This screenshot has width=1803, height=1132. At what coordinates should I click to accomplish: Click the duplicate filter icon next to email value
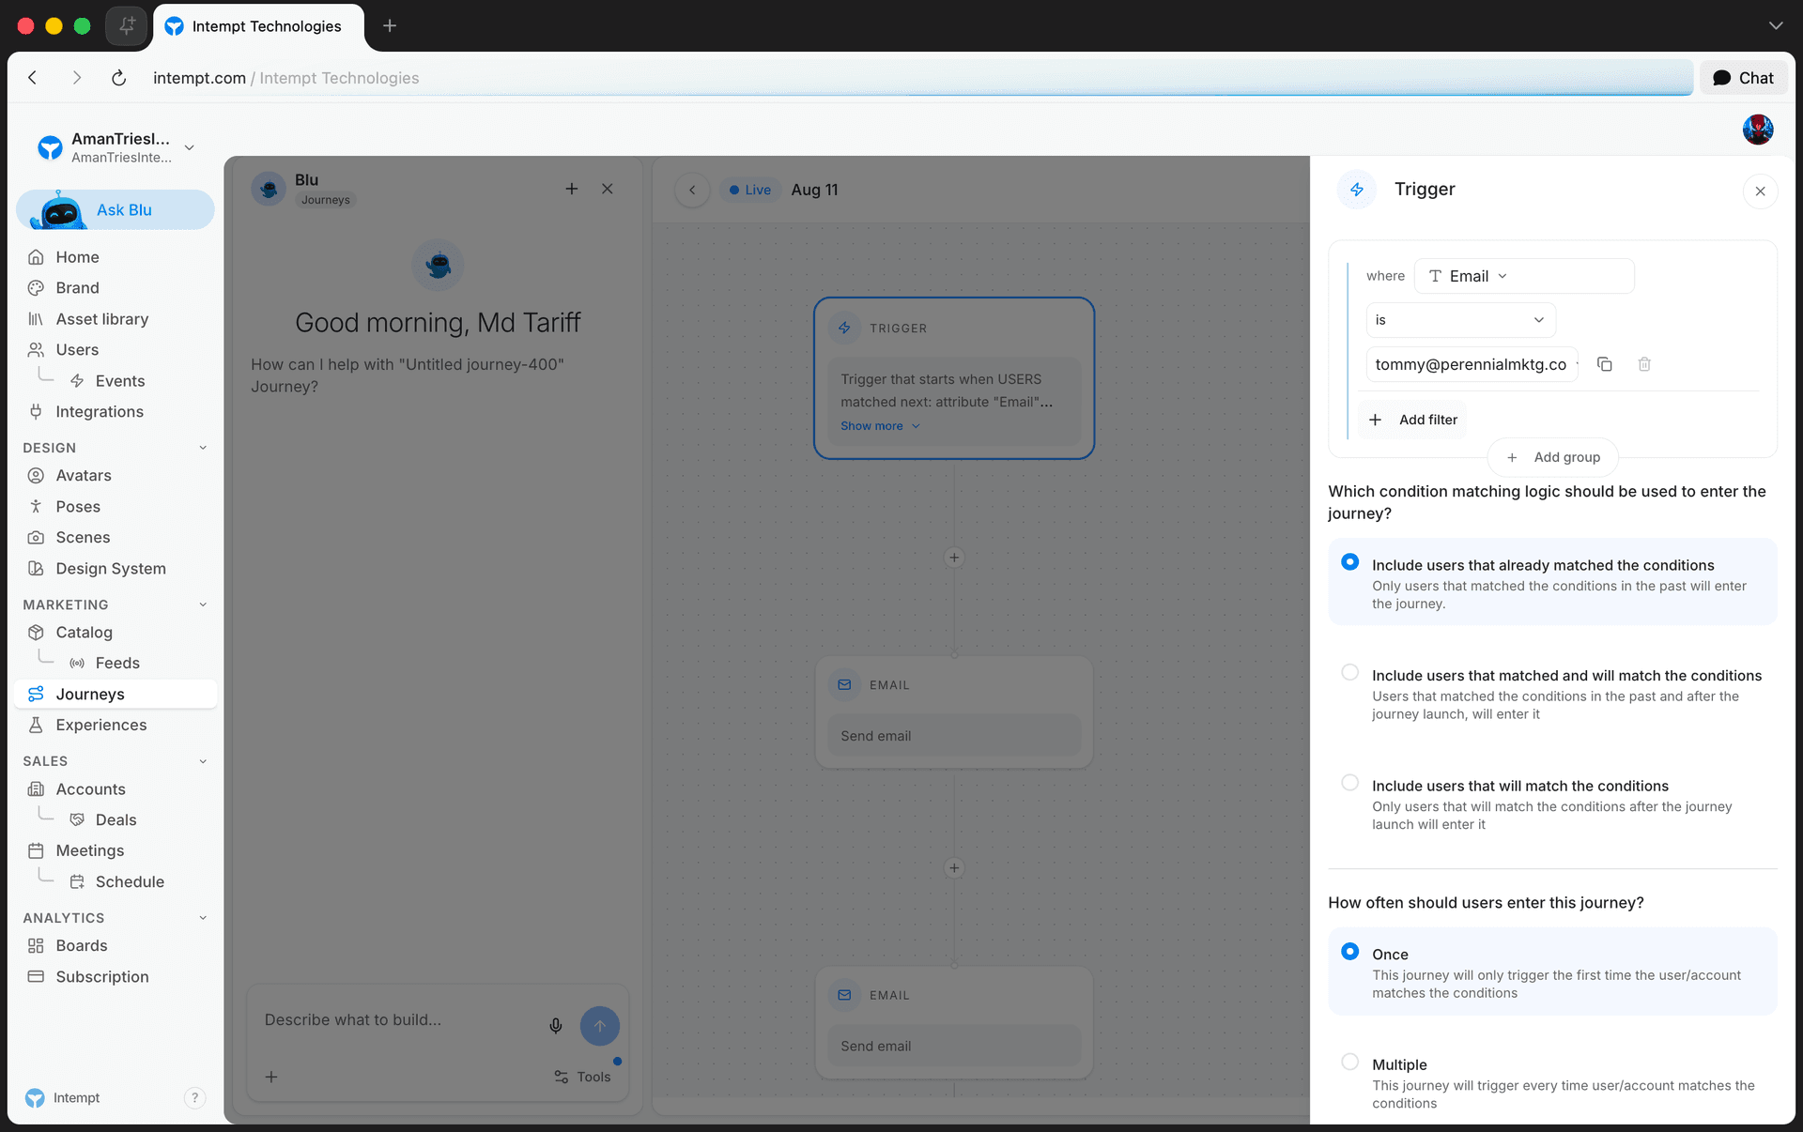pos(1605,364)
